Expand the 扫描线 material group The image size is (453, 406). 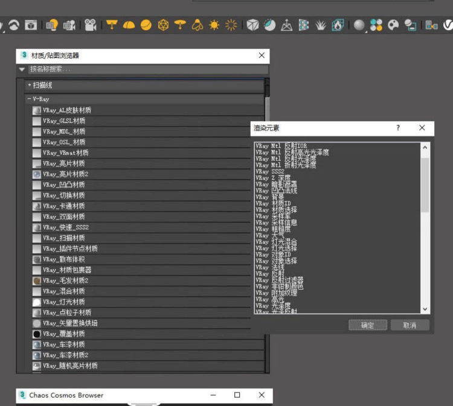click(x=29, y=85)
